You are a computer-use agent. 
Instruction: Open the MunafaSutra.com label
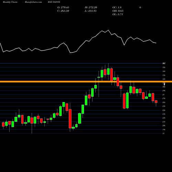(33, 2)
